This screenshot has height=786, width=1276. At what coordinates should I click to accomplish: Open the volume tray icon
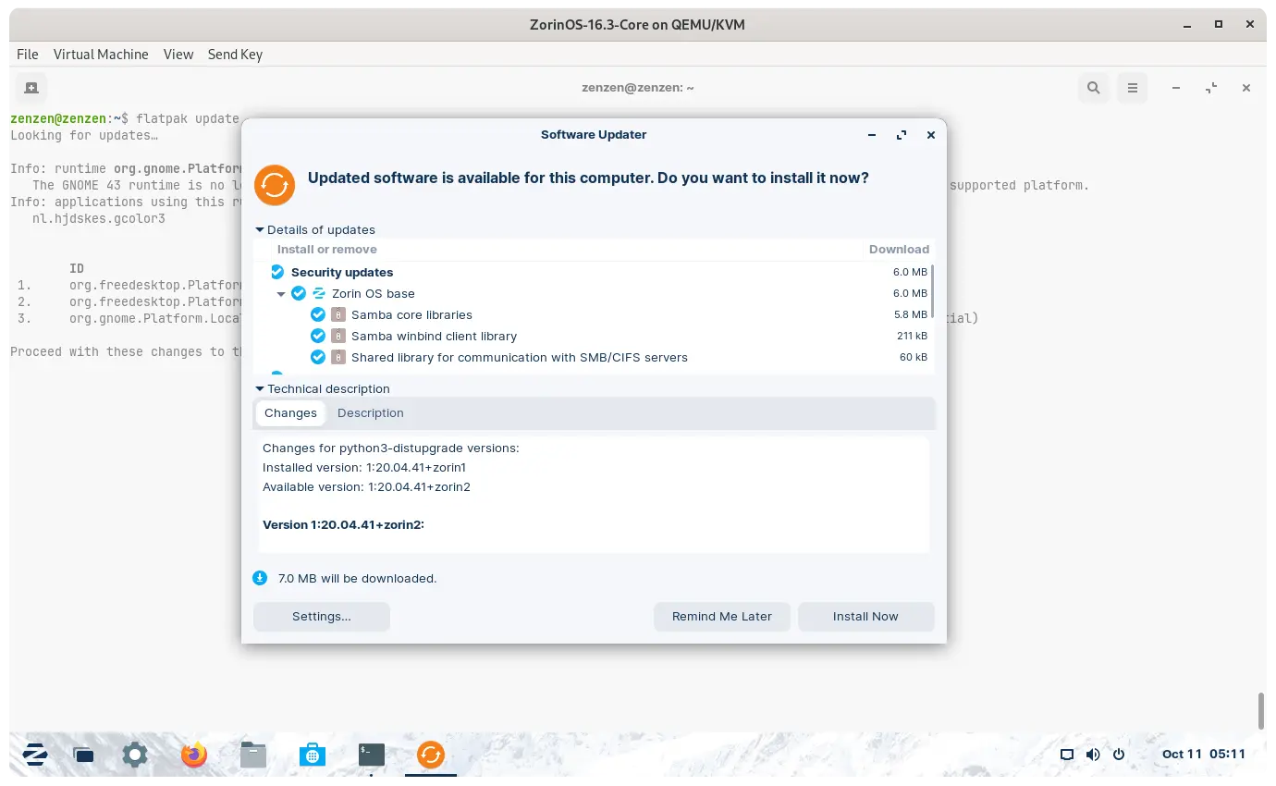point(1093,755)
